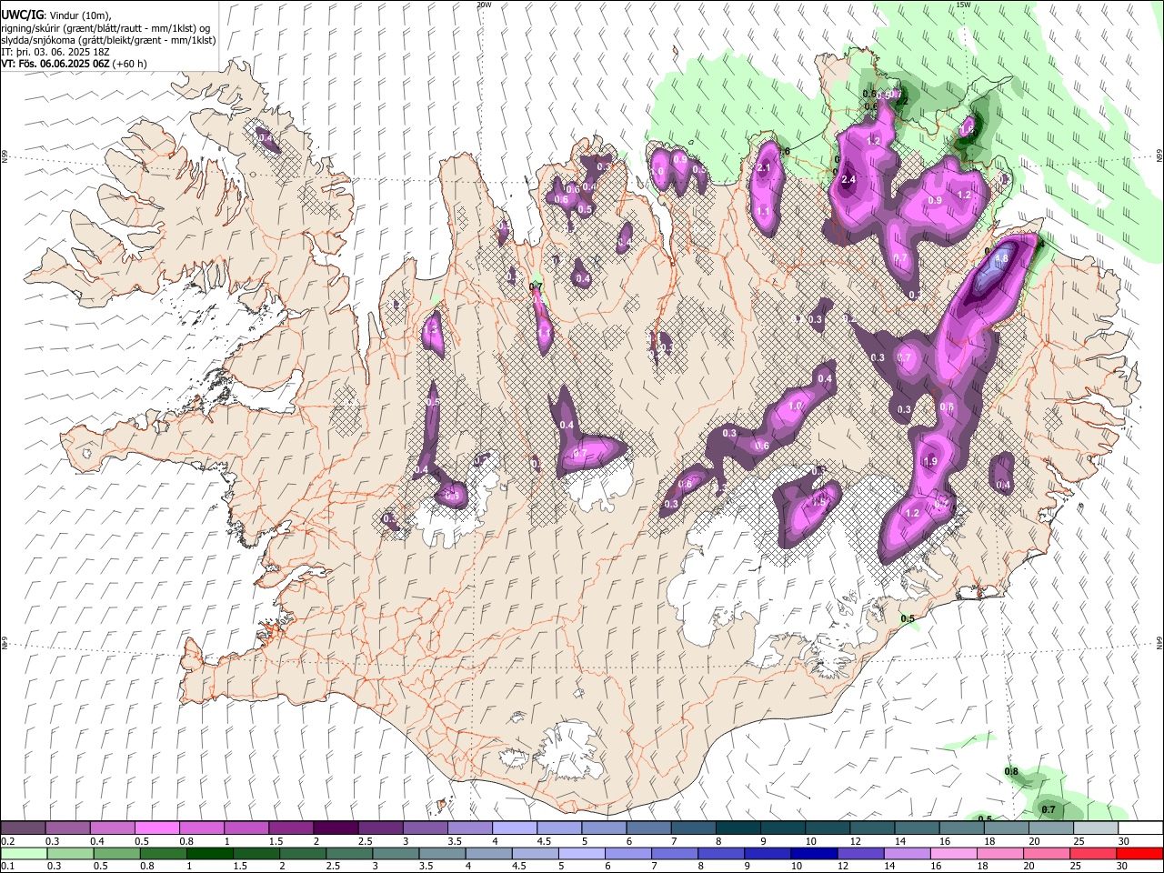
Task: Click the 20W longitude label
Action: click(484, 5)
